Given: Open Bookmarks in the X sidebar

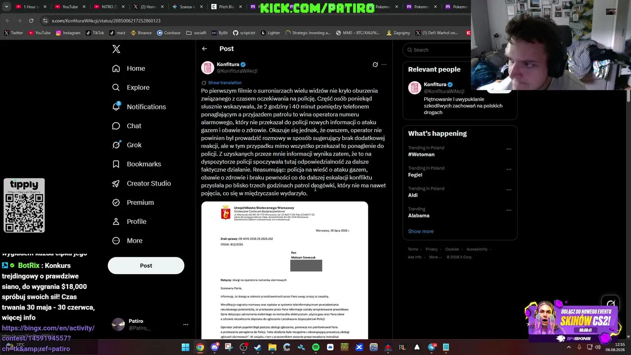Looking at the screenshot, I should 137,164.
